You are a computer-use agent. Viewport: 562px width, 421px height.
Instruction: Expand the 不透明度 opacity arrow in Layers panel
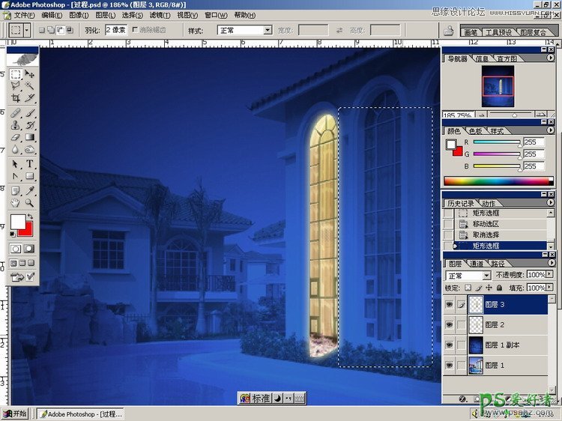point(548,276)
